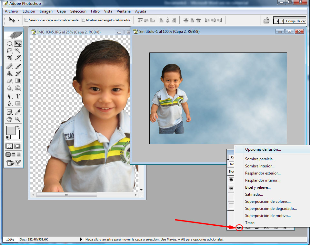Select the Eyedropper tool

(x=18, y=112)
